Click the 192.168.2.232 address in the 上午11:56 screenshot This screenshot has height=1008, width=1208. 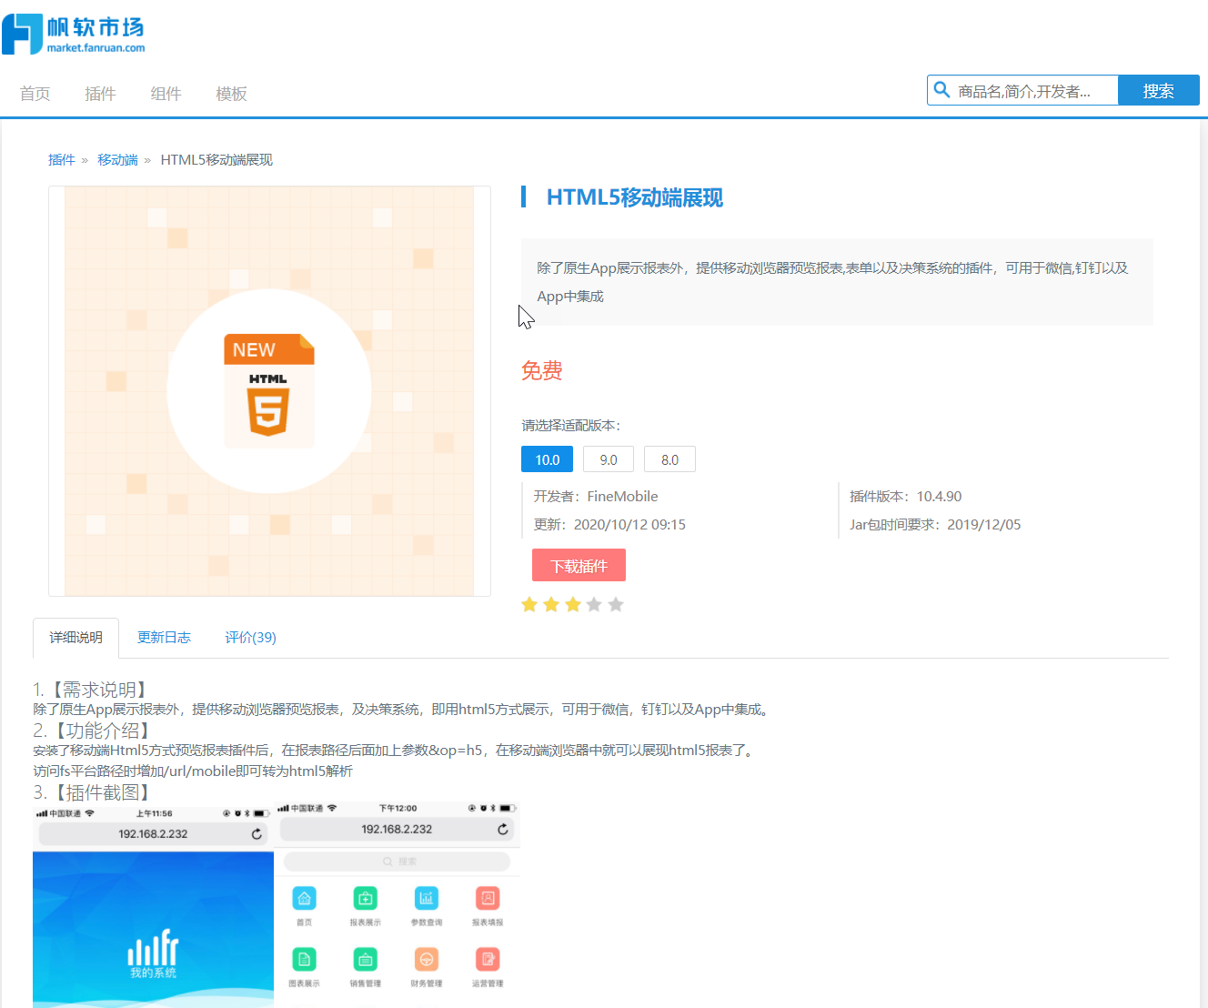(153, 833)
